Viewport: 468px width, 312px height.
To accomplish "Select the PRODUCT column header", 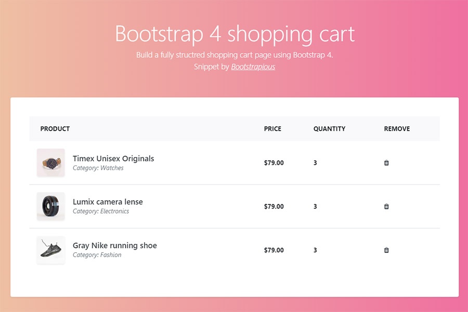I will pos(55,128).
